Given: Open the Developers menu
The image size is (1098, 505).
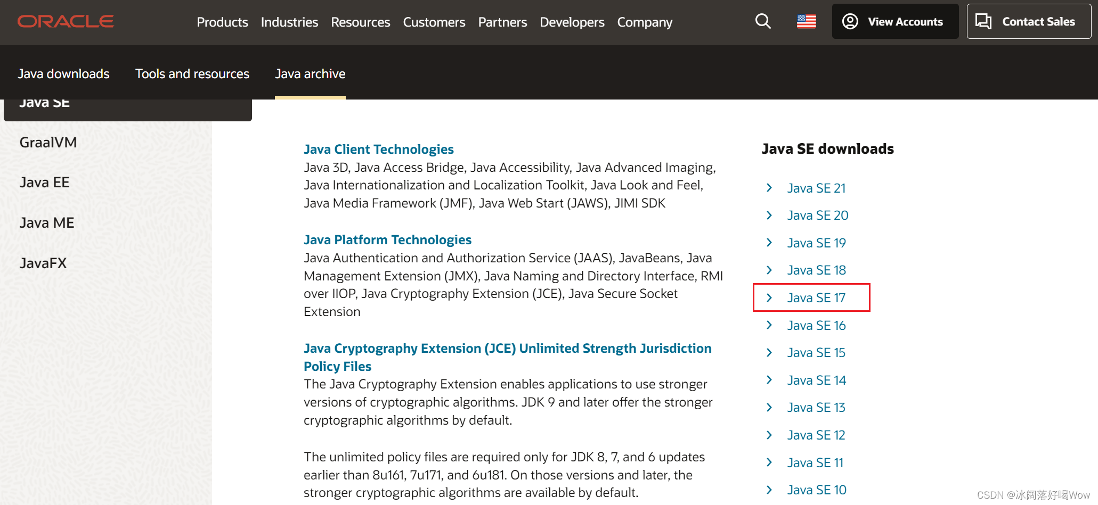Looking at the screenshot, I should point(572,22).
